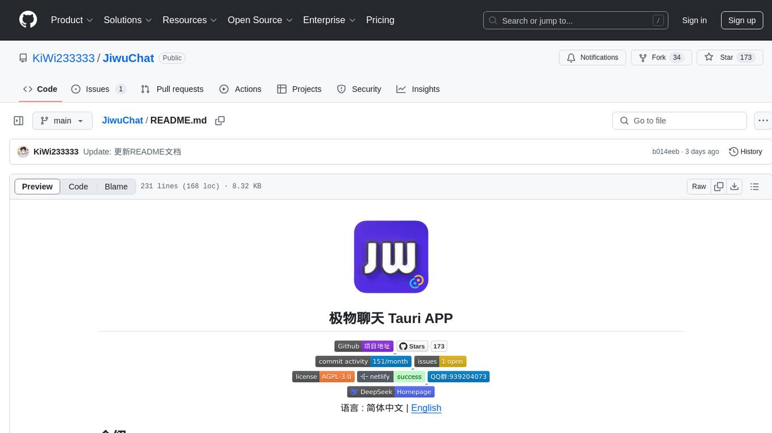Click the 极物聊天 Tauri APP heading
Screen dimensions: 772x433
[x=391, y=318]
